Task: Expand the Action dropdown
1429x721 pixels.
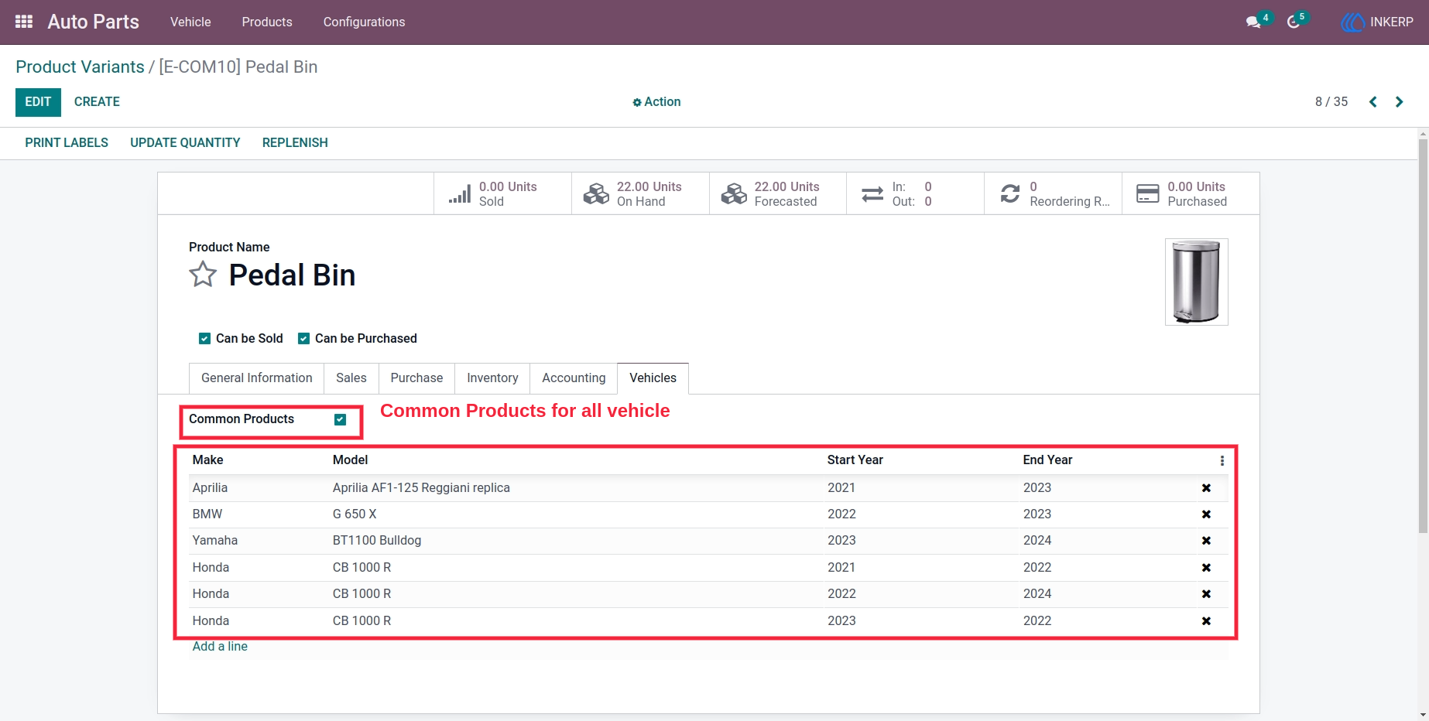Action: coord(656,102)
